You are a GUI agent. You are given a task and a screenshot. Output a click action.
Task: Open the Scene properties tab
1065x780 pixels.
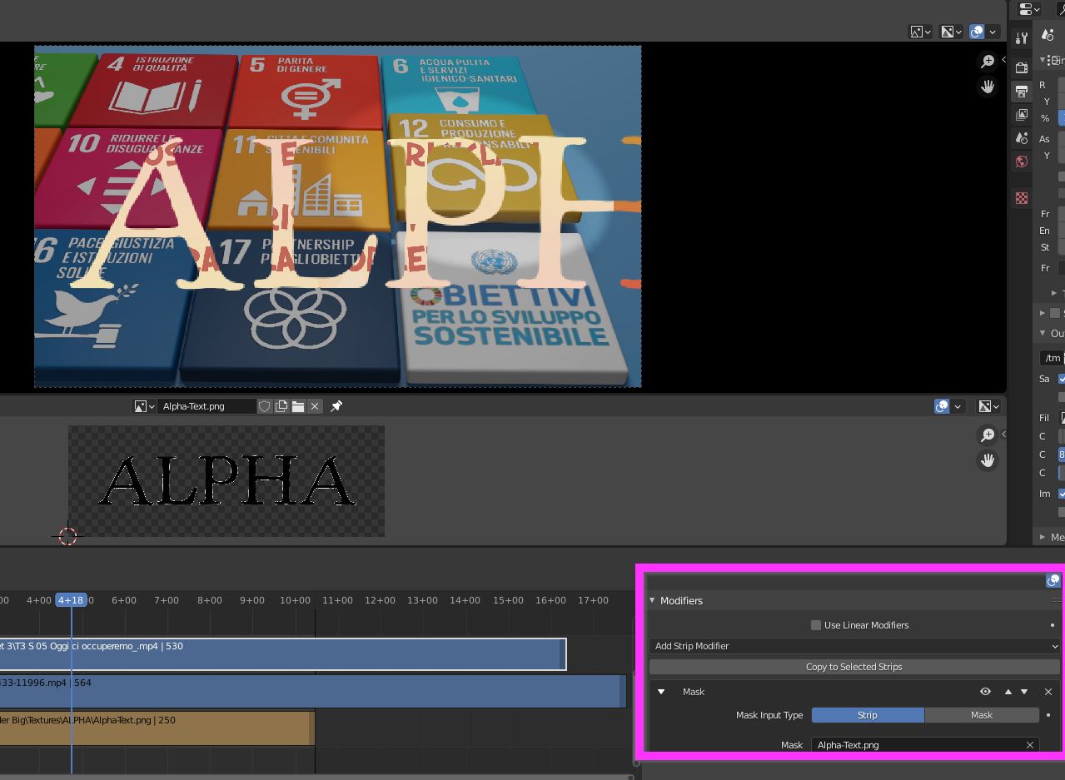point(1022,137)
